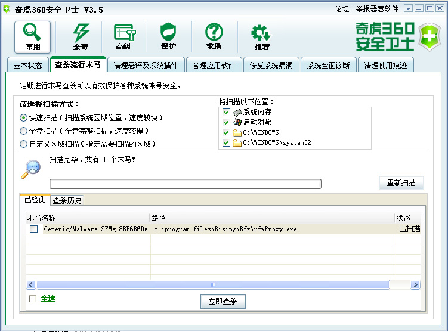The height and width of the screenshot is (332, 448).
Task: Uncheck the 系统内存 scan location checkbox
Action: (226, 112)
